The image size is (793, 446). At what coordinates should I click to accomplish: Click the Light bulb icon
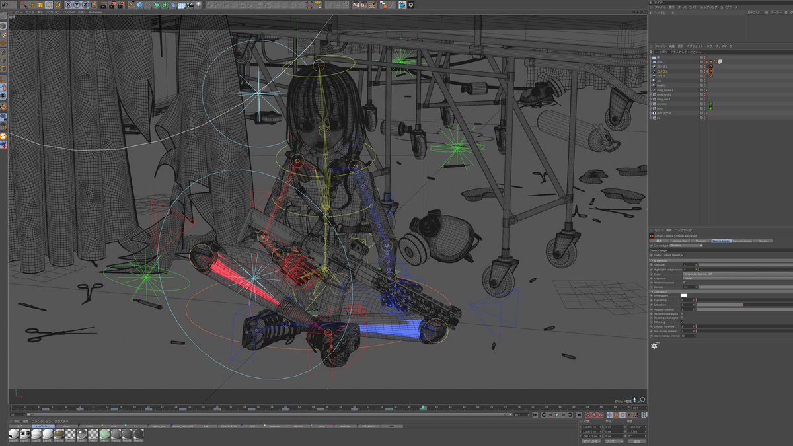click(x=199, y=5)
